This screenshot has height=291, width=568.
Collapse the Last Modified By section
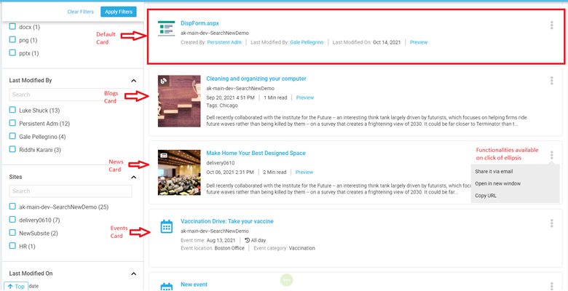coord(133,81)
